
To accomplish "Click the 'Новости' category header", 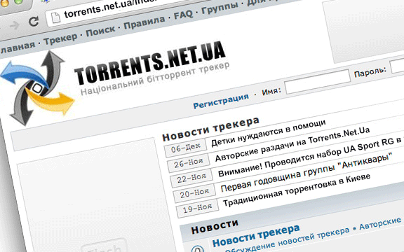I will pyautogui.click(x=215, y=226).
